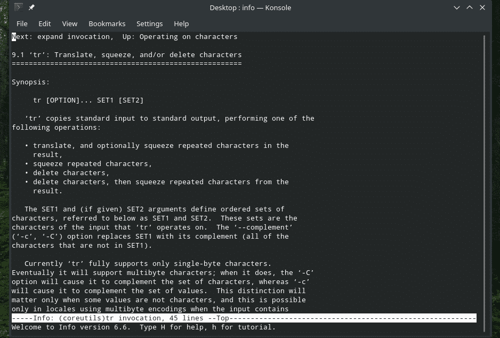Screen dimensions: 500x338
Task: Click the Konsole terminal icon in title bar
Action: 19,7
